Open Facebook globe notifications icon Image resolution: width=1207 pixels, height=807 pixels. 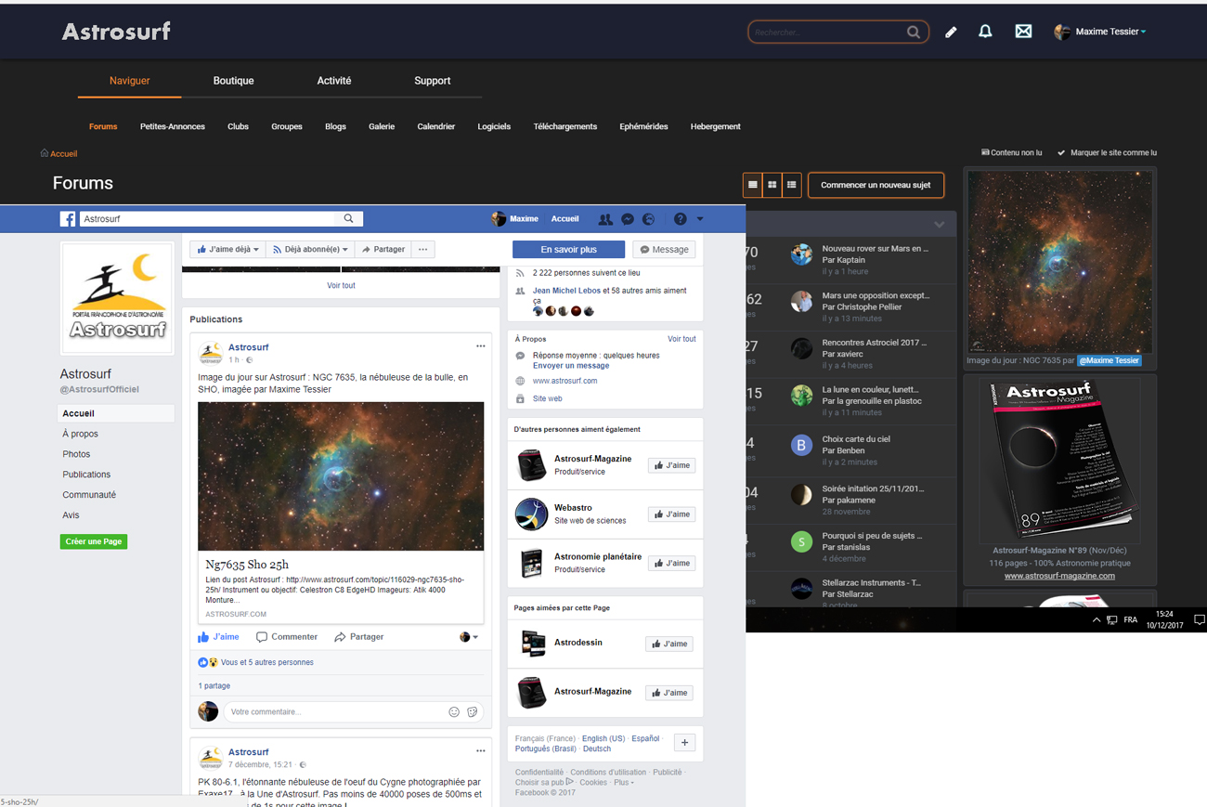[x=649, y=219]
